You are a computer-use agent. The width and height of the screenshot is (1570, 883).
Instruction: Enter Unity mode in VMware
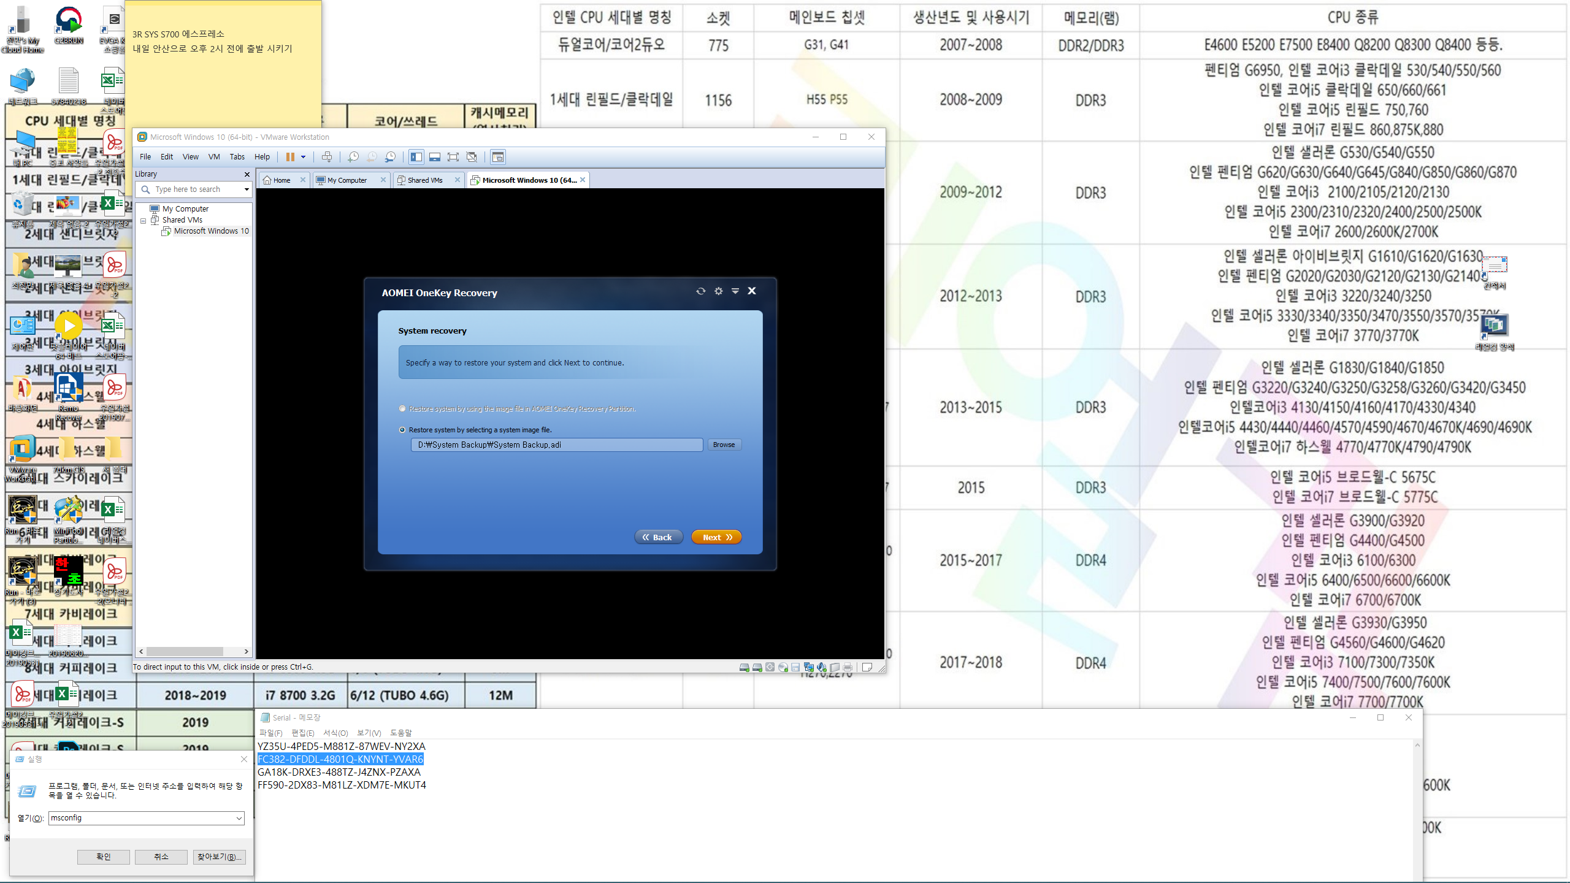coord(472,157)
